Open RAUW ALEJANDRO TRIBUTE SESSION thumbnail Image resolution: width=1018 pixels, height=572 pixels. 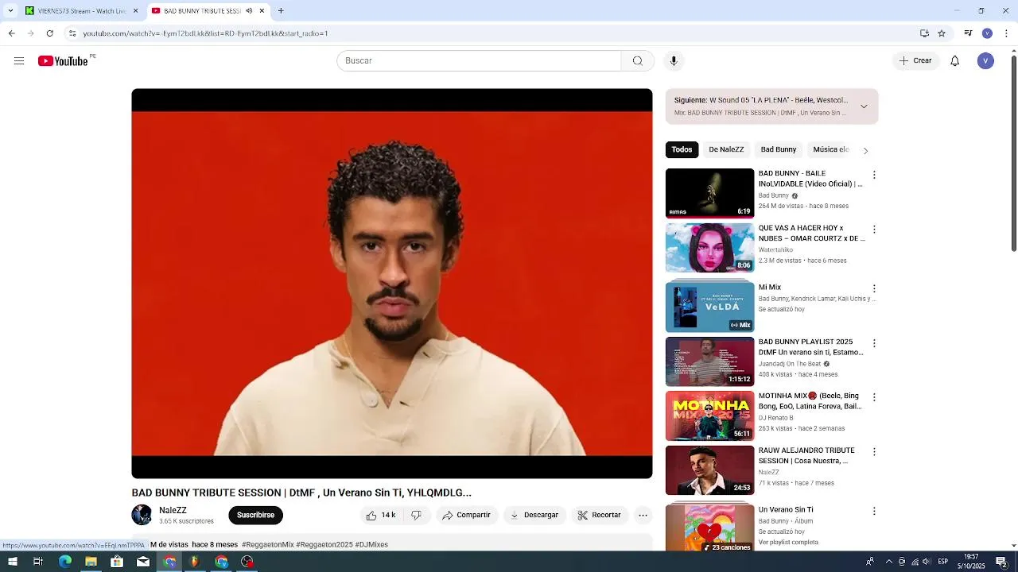point(709,470)
